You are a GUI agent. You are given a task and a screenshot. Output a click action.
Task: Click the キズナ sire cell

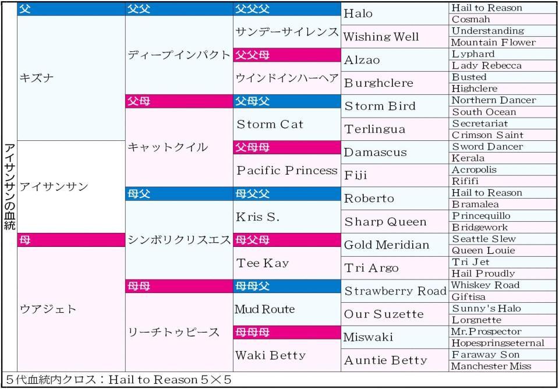tap(71, 78)
